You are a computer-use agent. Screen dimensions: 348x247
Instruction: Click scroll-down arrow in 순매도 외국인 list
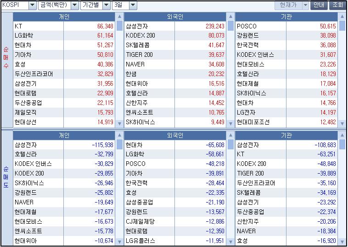pyautogui.click(x=230, y=242)
